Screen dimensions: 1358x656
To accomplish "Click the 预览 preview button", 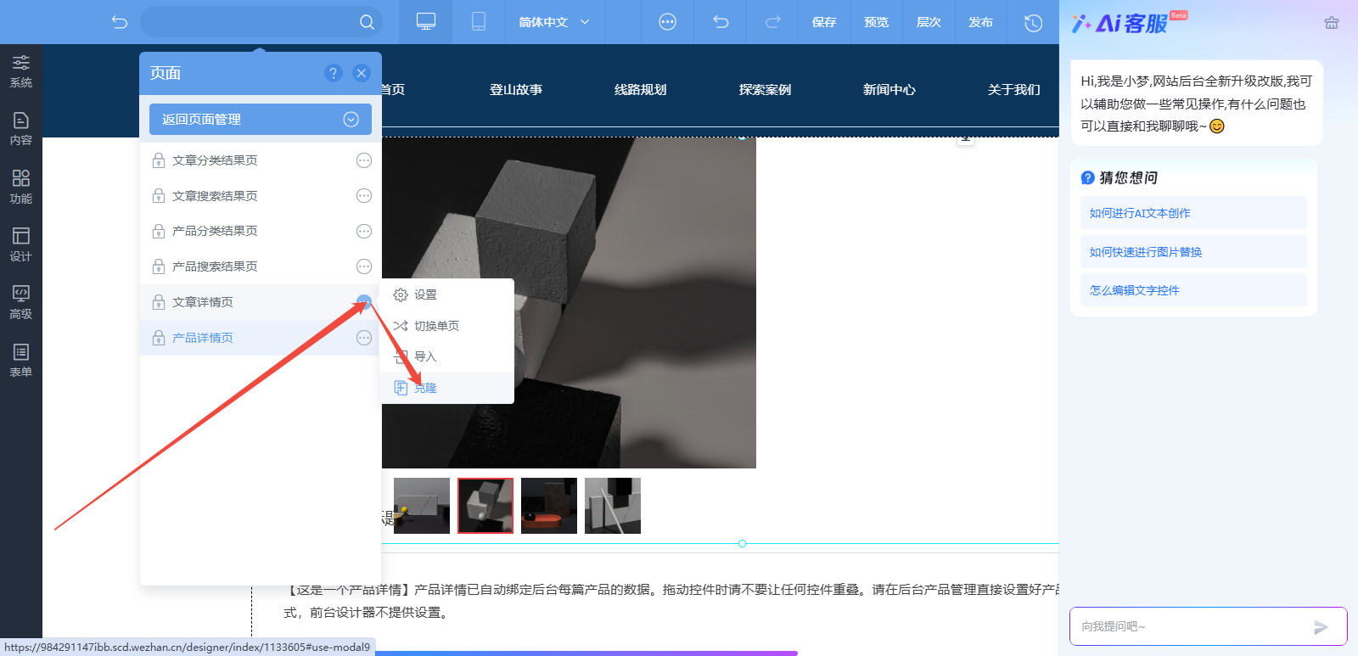I will coord(877,22).
